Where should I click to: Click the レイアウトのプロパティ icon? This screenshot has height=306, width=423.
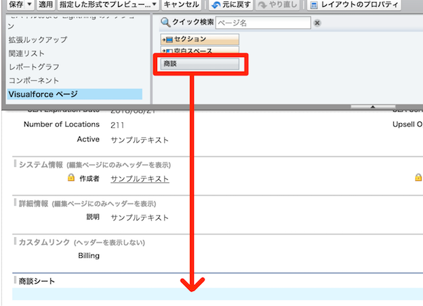[314, 5]
